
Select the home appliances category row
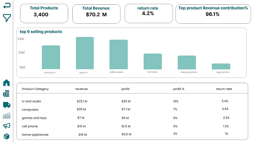35,135
